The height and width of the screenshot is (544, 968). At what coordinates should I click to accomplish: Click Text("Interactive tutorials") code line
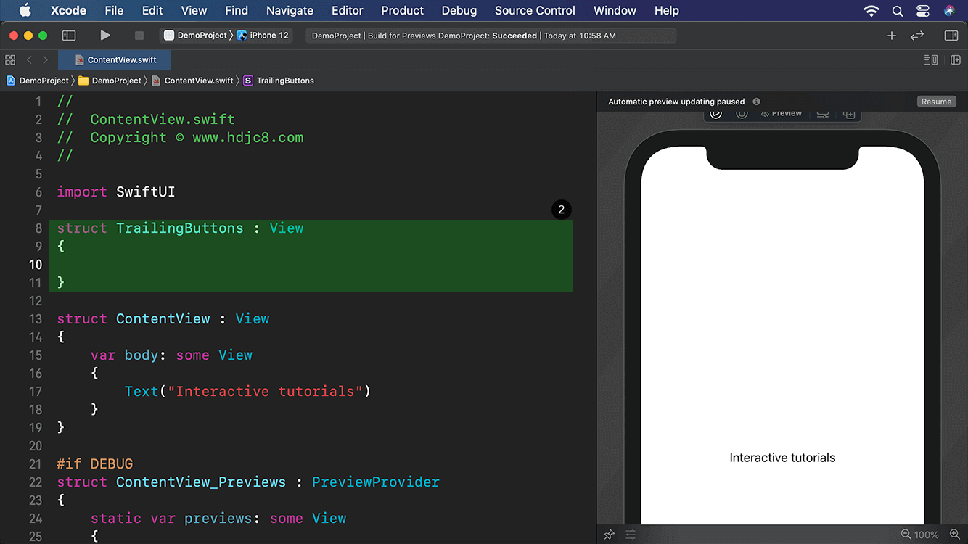pyautogui.click(x=247, y=391)
